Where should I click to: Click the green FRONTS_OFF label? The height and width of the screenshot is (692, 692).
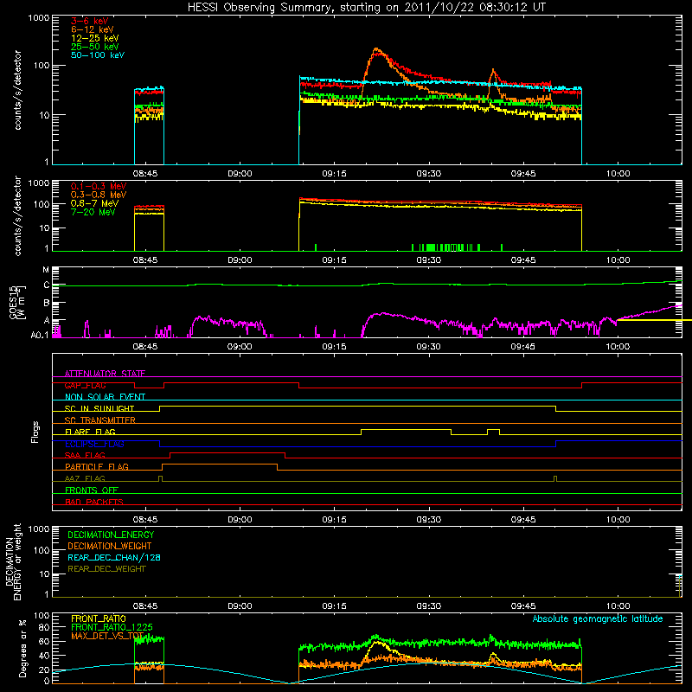click(92, 490)
